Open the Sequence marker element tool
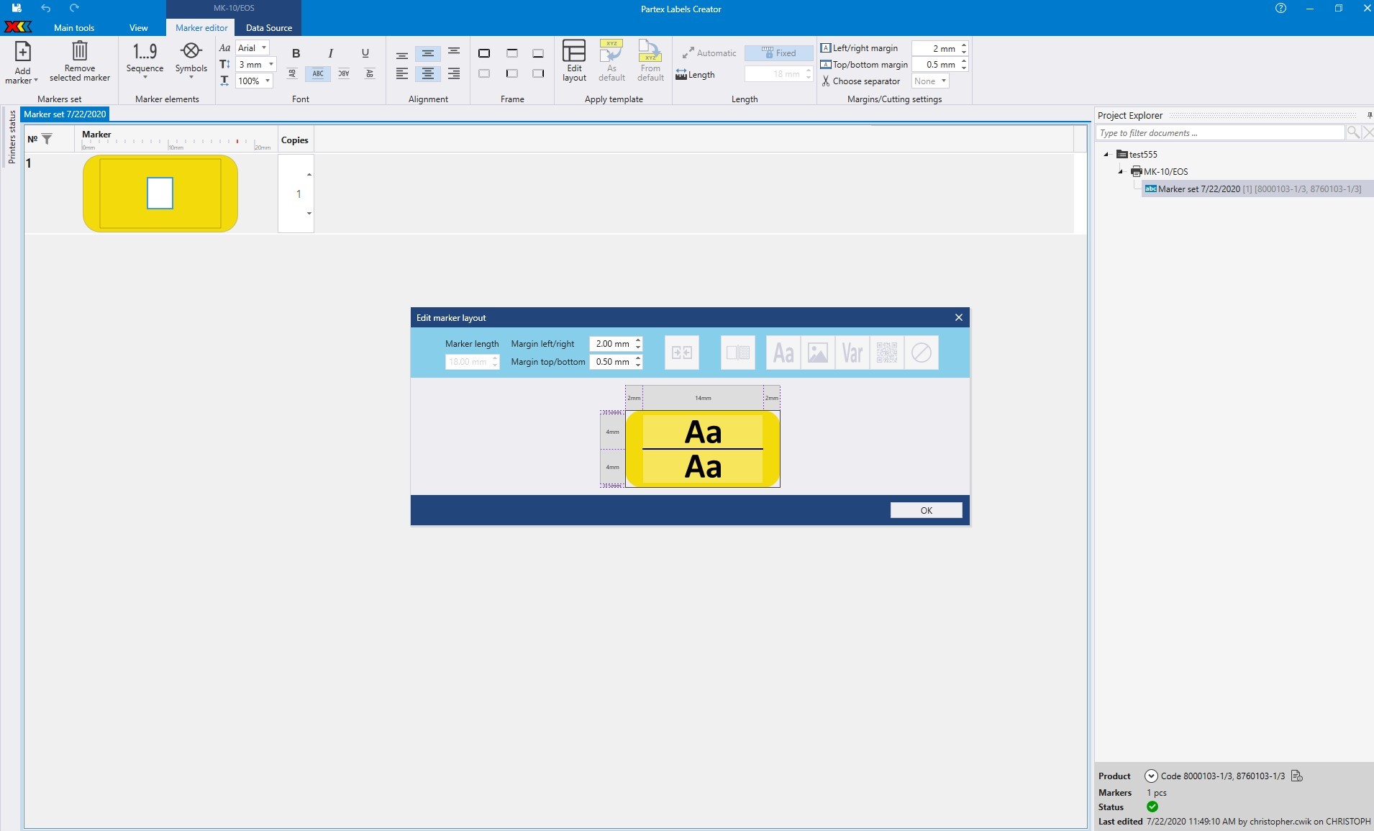The height and width of the screenshot is (831, 1374). point(145,51)
